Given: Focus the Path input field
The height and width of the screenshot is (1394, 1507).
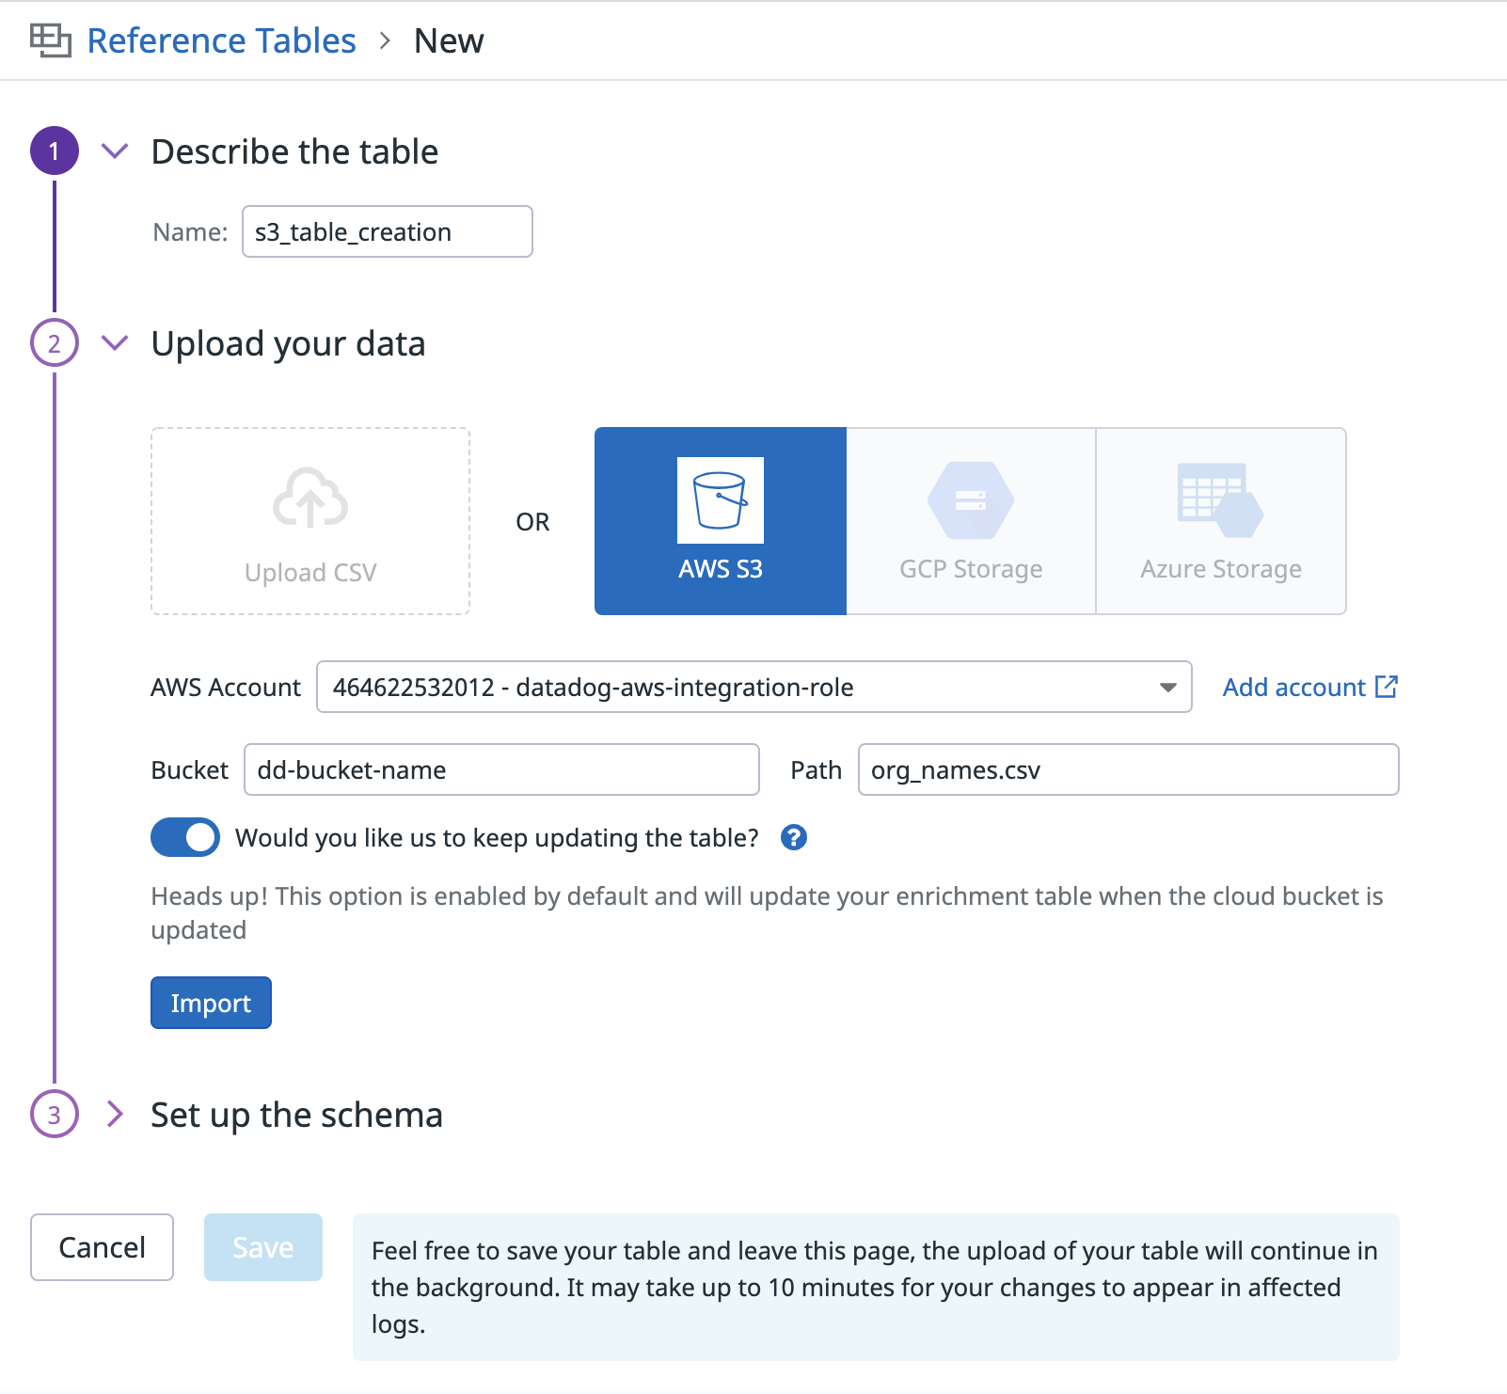Looking at the screenshot, I should tap(1129, 769).
